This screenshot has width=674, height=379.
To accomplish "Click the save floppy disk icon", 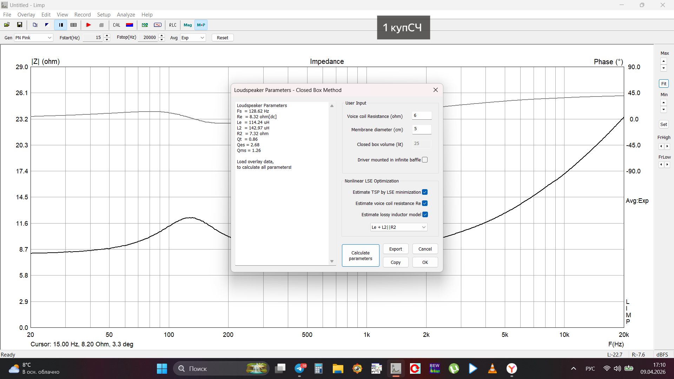I will (20, 25).
